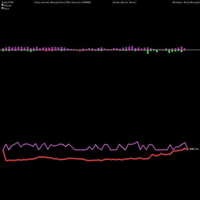Select the 'Price' legend label

[6, 9]
